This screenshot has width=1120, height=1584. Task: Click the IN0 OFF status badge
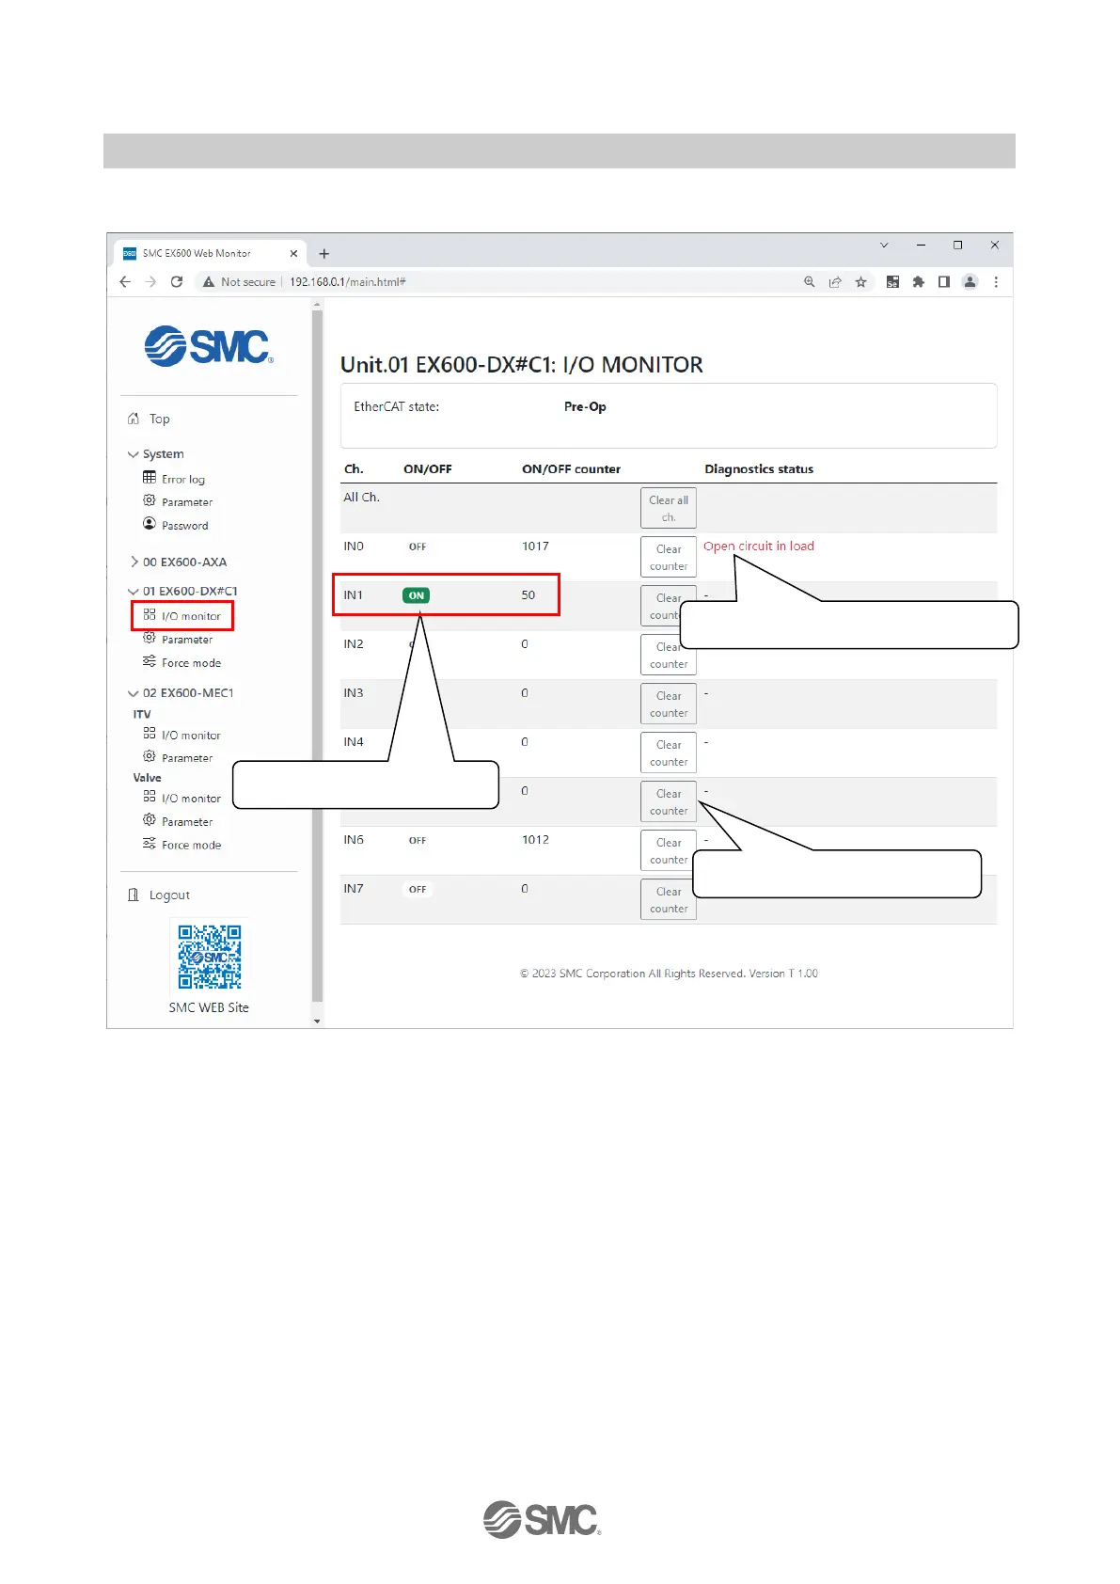(x=418, y=546)
